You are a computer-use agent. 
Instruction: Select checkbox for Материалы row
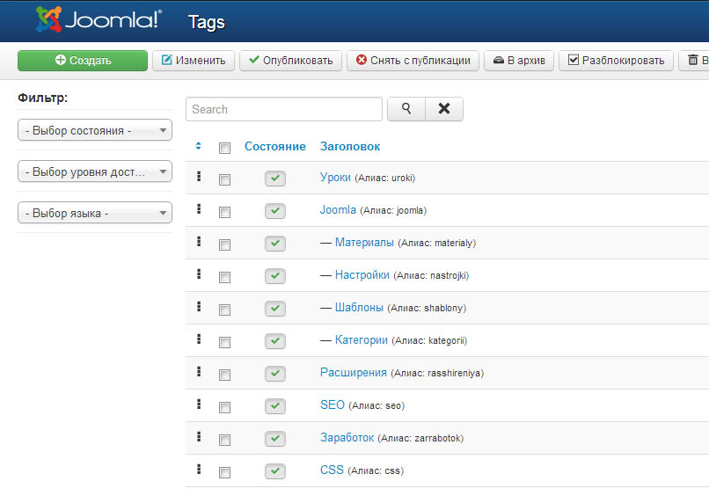click(x=224, y=244)
